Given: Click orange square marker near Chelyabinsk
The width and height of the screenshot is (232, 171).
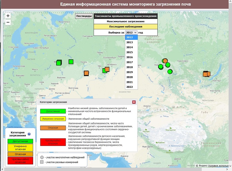Looking at the screenshot, I should [x=107, y=69].
